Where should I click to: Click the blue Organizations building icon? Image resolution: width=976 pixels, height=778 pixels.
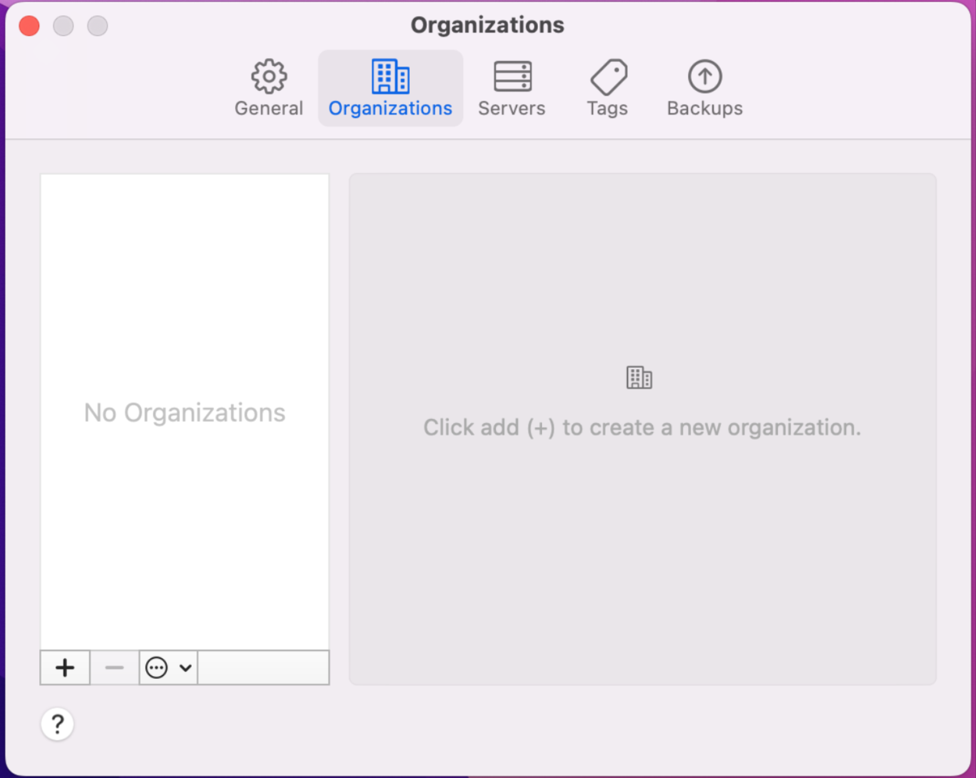(x=390, y=76)
